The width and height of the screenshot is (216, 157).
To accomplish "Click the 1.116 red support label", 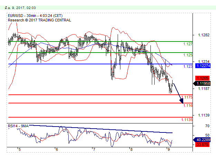I will pyautogui.click(x=188, y=105).
